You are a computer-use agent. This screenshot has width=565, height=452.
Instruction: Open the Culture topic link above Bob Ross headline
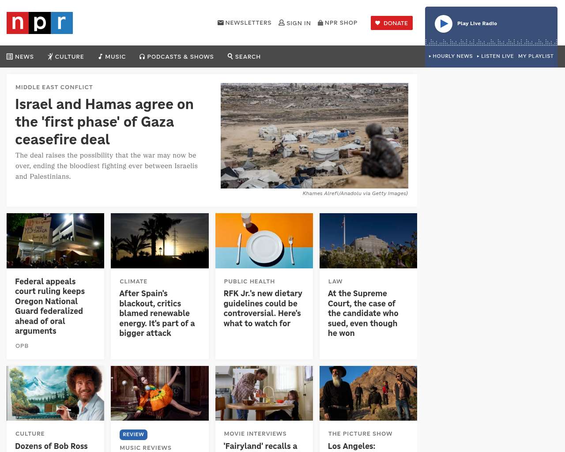tap(30, 434)
